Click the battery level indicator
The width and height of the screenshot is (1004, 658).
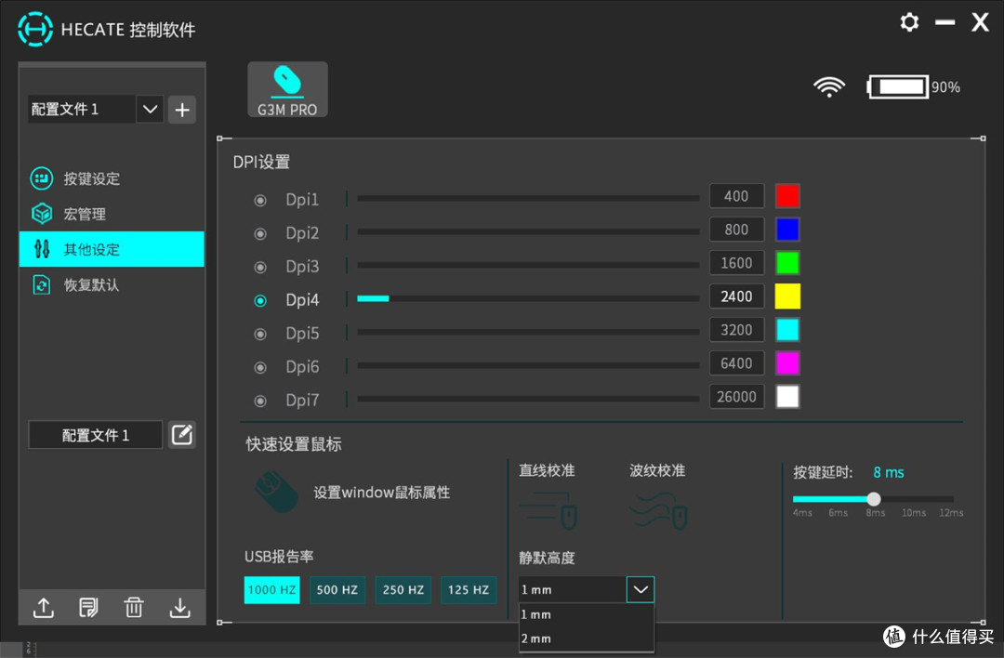(x=898, y=86)
